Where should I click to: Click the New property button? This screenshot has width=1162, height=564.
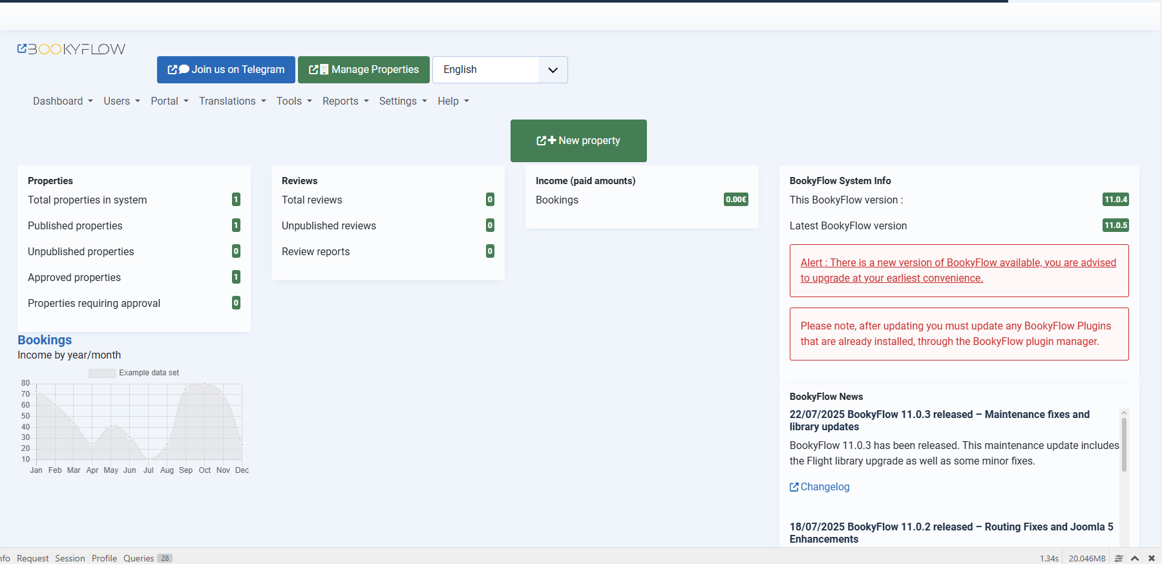[578, 141]
